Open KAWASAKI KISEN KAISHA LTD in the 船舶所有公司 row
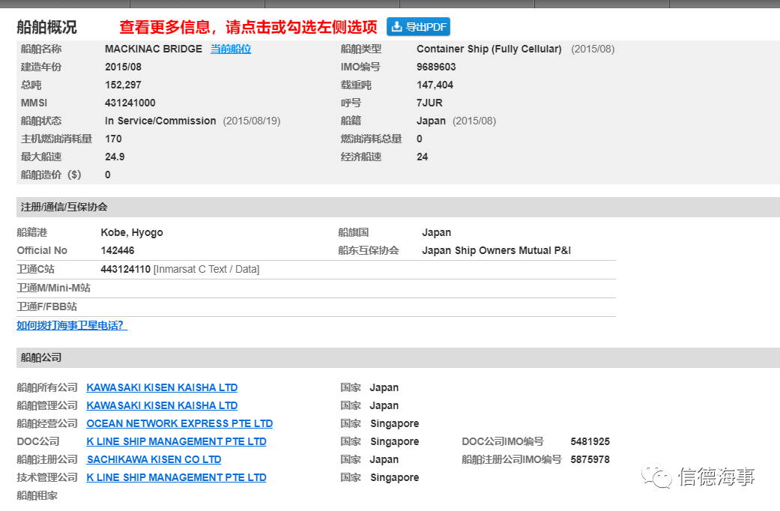The height and width of the screenshot is (511, 780). pos(162,387)
